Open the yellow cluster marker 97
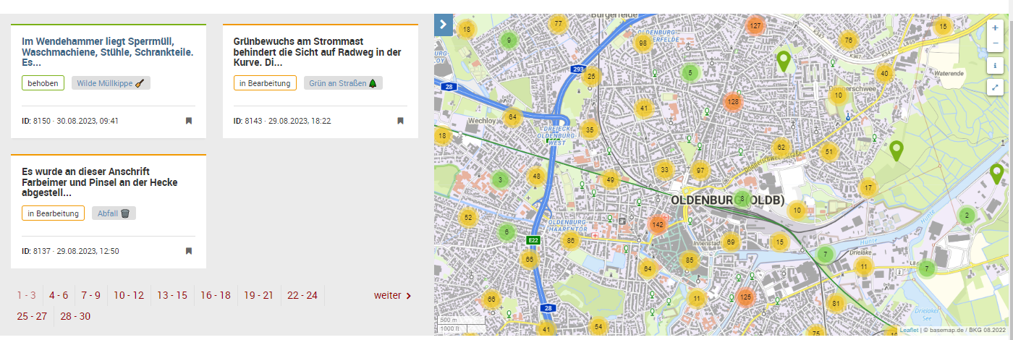Viewport: 1013px width, 340px height. click(700, 171)
